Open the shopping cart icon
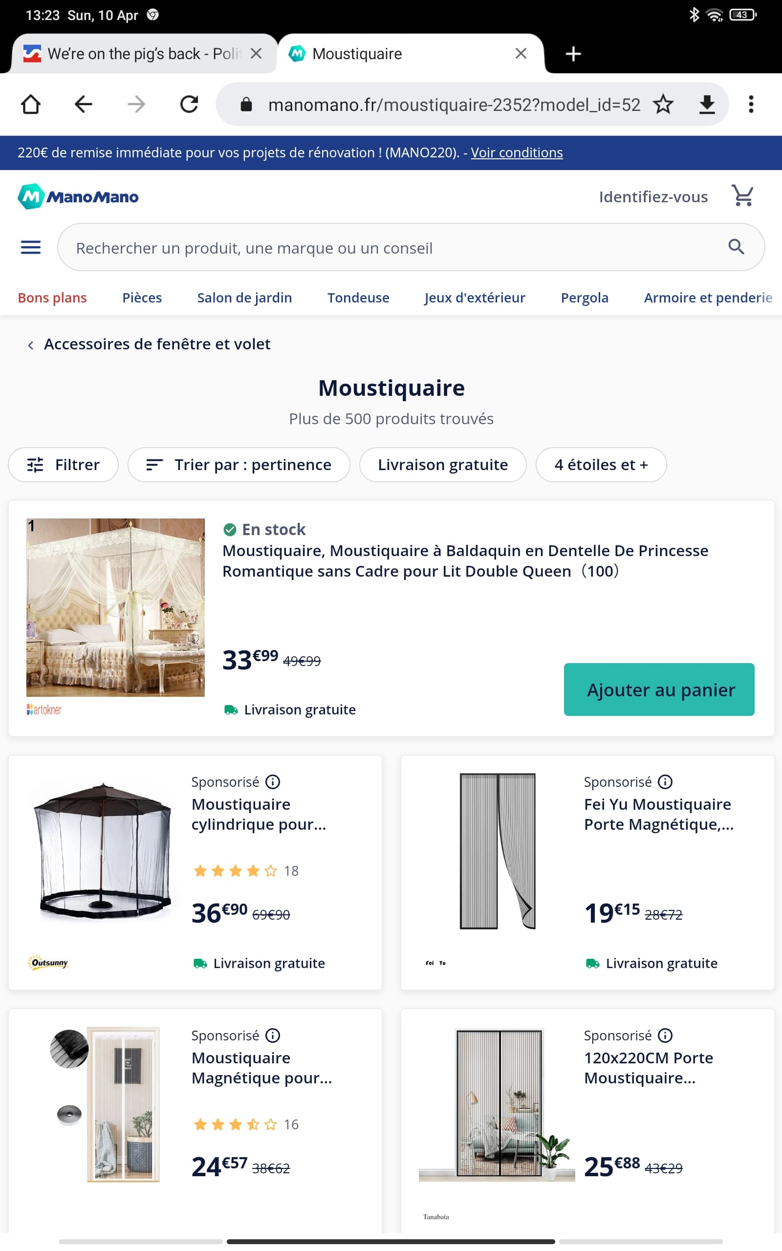 (743, 196)
